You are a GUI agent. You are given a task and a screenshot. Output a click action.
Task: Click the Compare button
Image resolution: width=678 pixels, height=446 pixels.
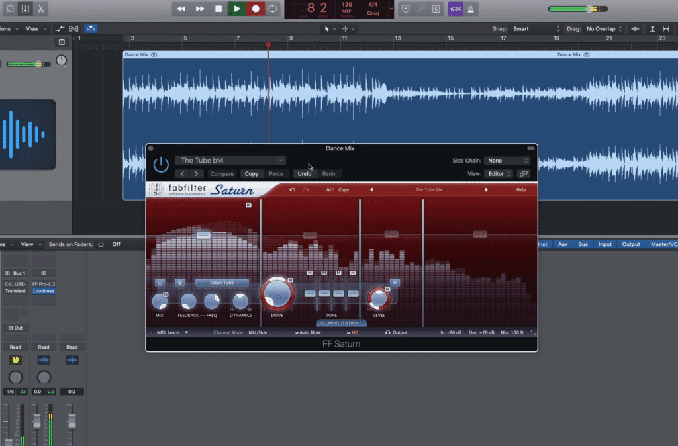222,174
